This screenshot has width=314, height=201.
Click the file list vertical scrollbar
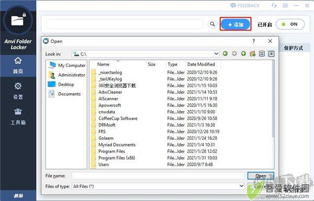tap(273, 99)
